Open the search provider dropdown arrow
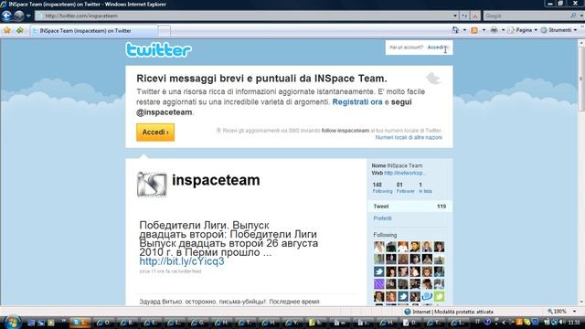 tap(581, 16)
